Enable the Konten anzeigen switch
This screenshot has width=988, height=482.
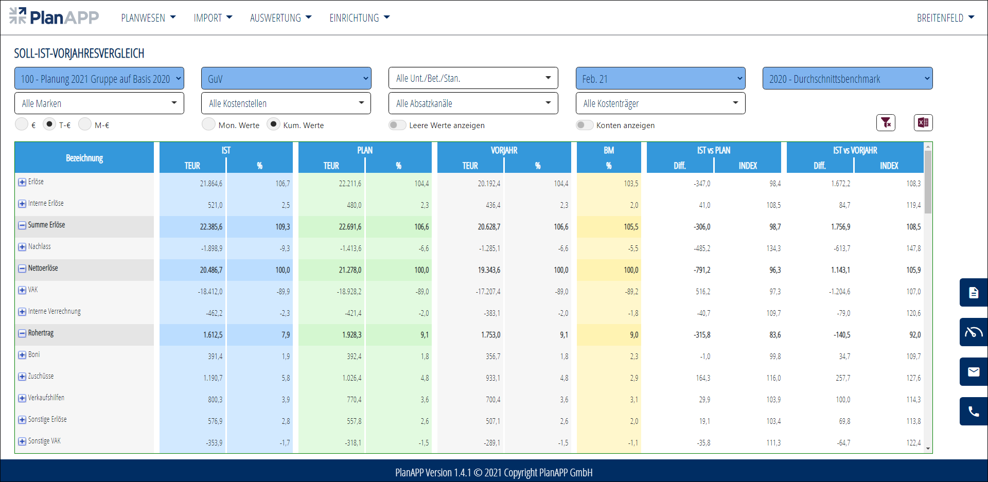point(584,125)
